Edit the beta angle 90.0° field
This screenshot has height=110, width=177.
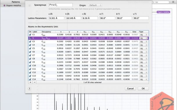click(124, 18)
